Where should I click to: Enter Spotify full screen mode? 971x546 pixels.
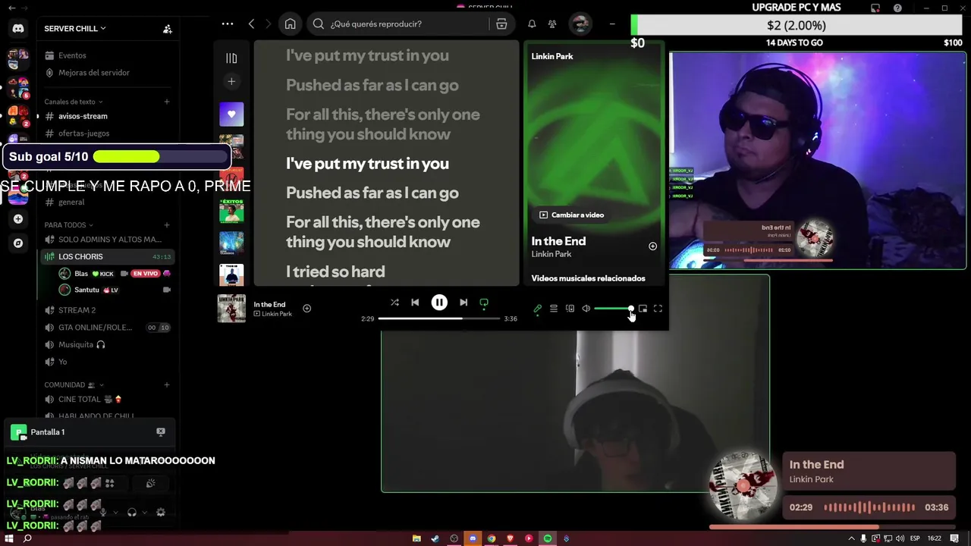[658, 309]
